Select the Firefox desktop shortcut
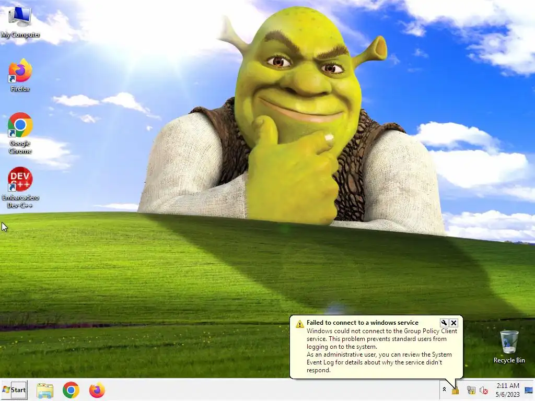535x401 pixels. pyautogui.click(x=20, y=76)
